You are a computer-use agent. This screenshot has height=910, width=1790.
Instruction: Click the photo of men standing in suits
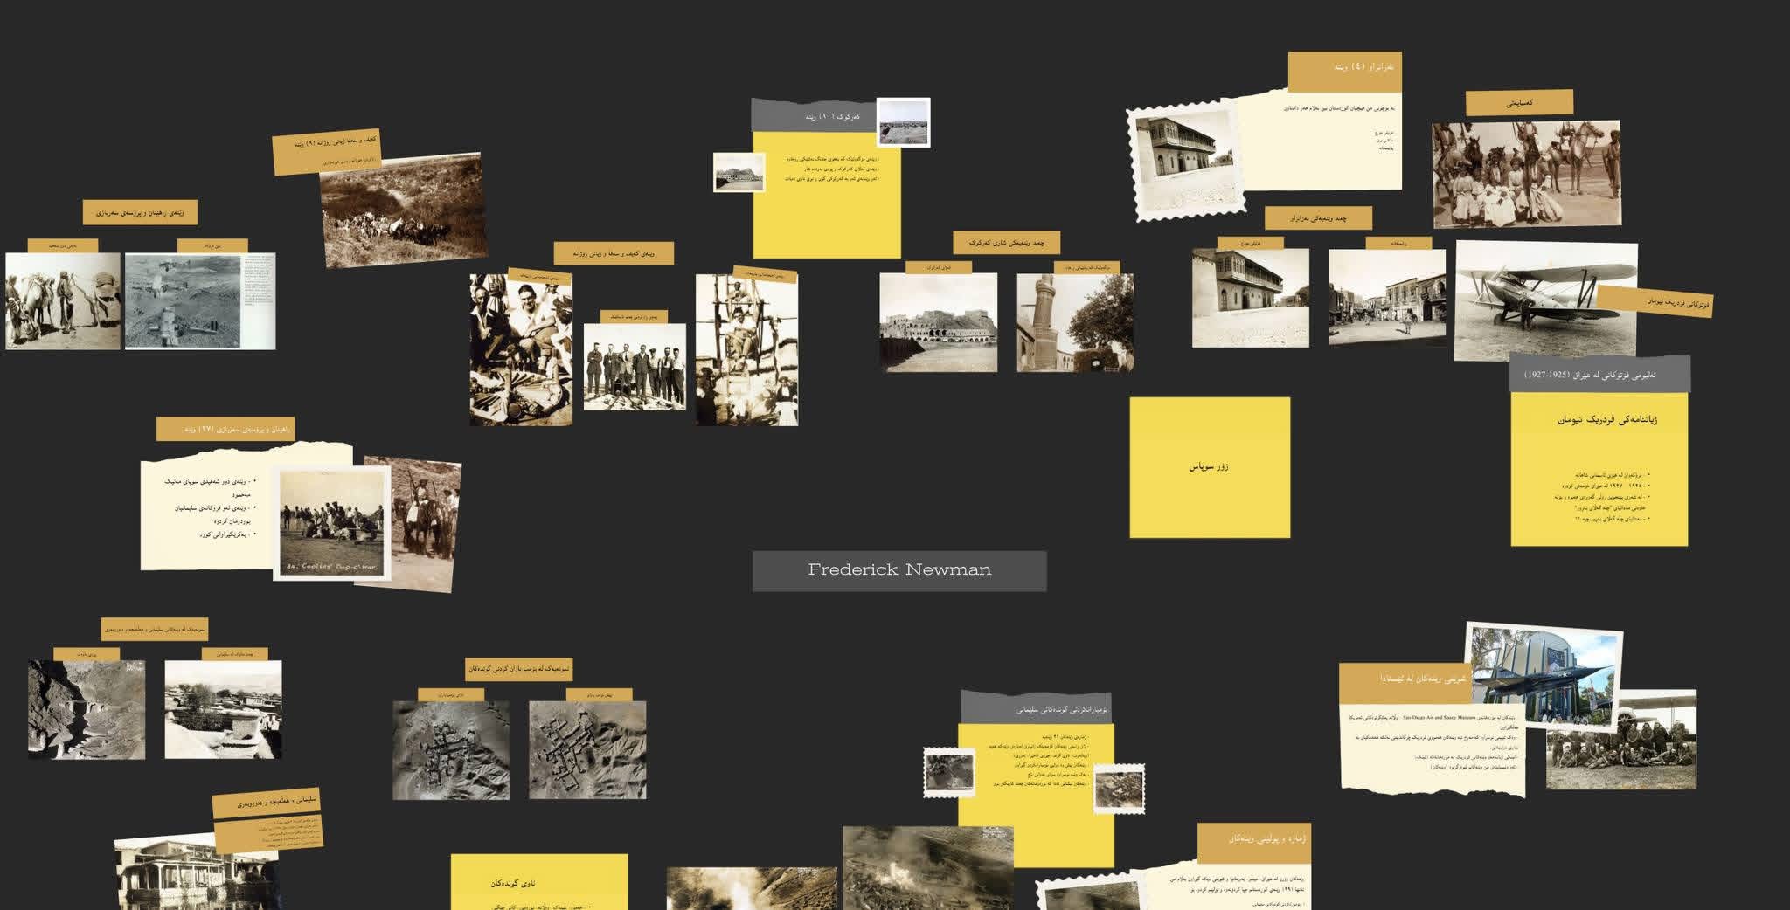click(x=634, y=367)
